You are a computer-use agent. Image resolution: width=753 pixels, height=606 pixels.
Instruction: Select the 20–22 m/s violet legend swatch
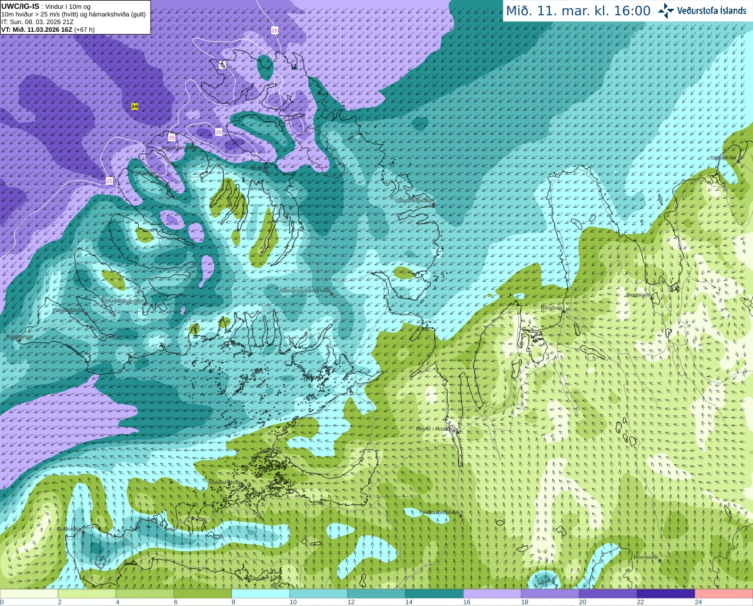[x=608, y=594]
